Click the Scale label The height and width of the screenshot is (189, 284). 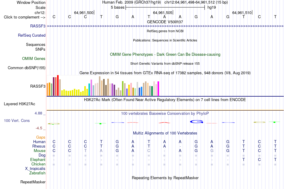tap(41, 7)
